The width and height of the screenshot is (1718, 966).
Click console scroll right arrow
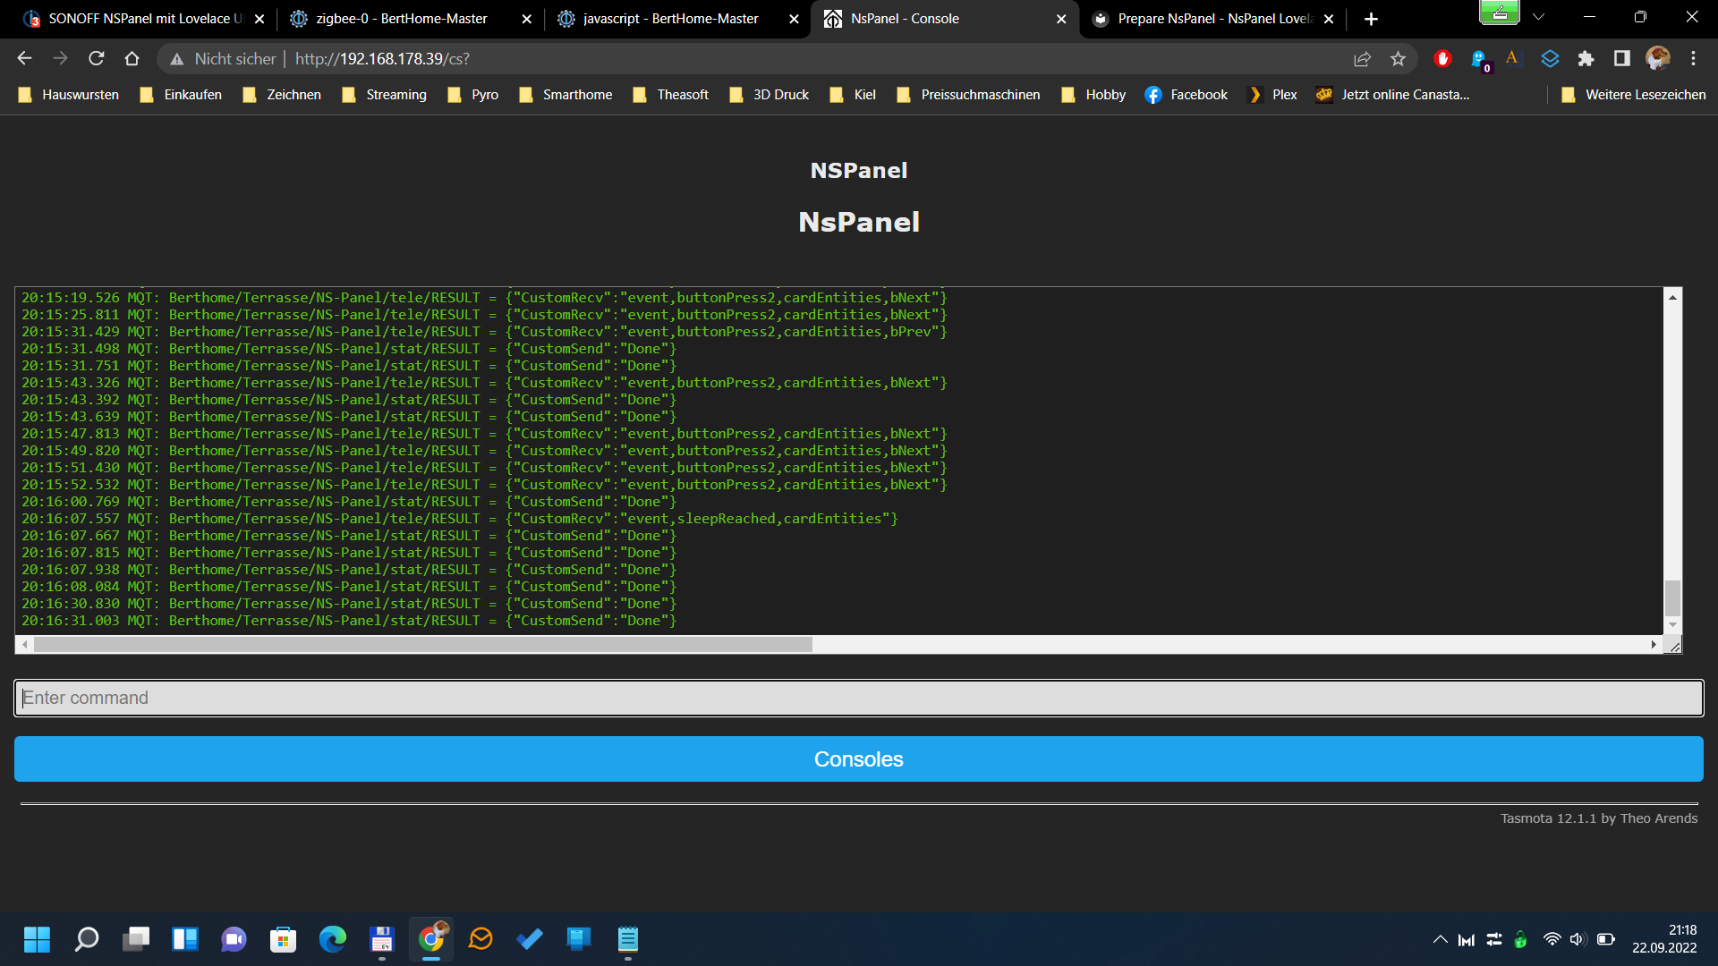[1654, 644]
